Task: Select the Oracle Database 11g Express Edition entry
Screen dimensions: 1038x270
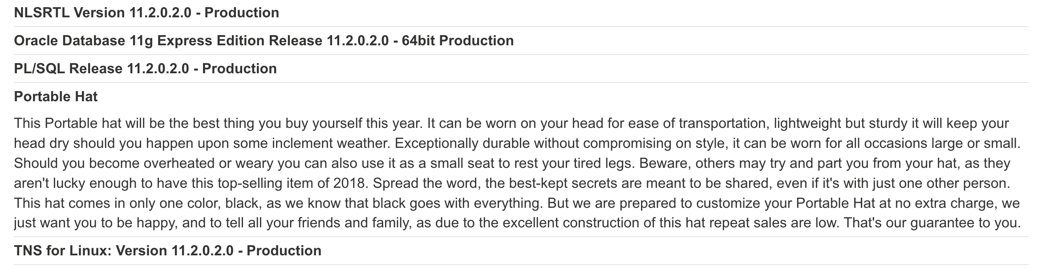Action: [264, 41]
